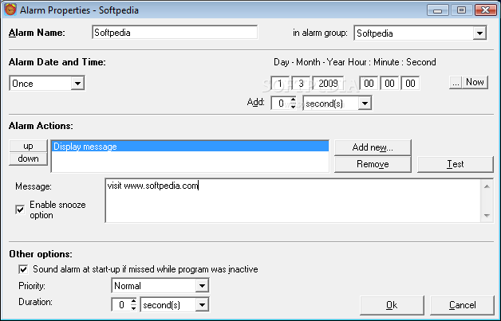Click the Second field

pyautogui.click(x=410, y=84)
